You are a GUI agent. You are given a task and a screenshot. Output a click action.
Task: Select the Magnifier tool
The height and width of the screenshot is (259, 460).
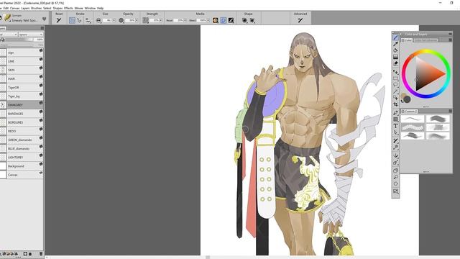(x=395, y=178)
